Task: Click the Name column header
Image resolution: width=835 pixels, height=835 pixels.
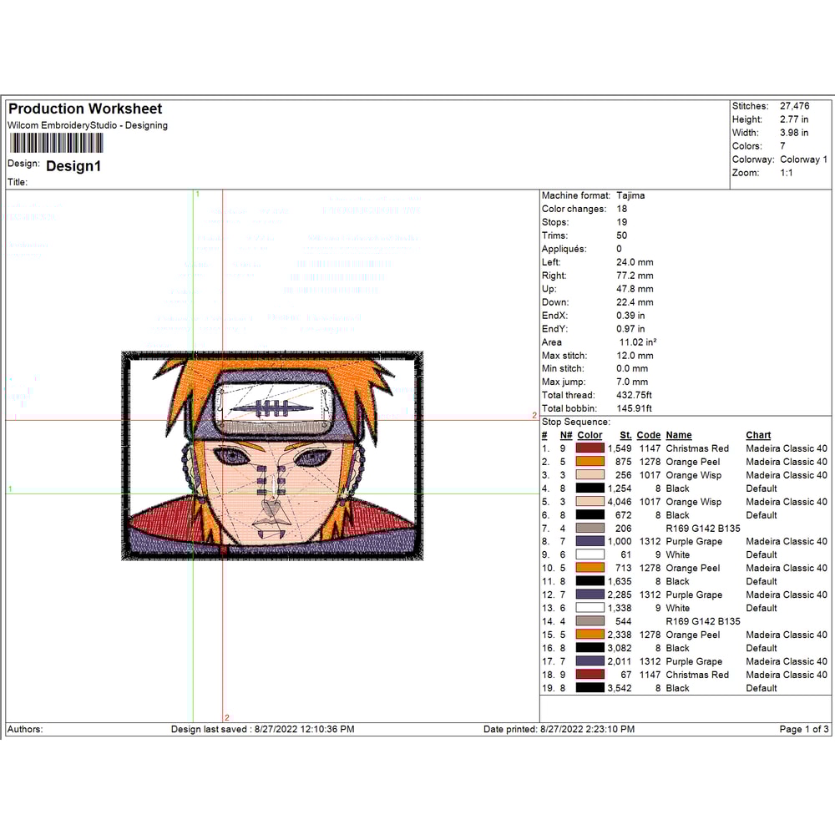Action: [679, 435]
